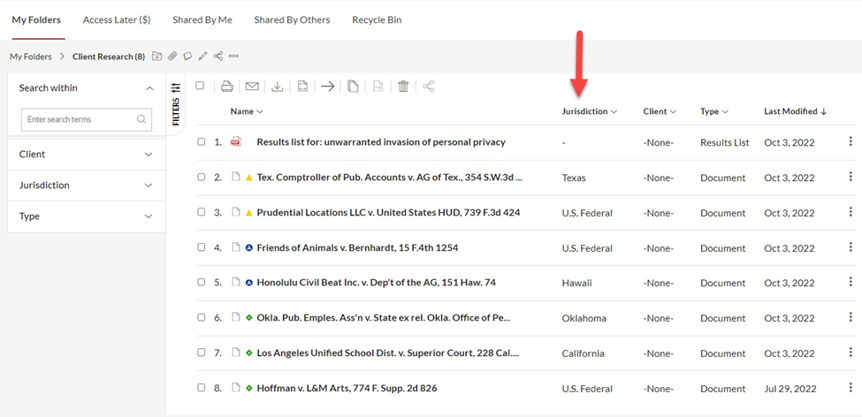Check the box for Friends of Animals v. Bernhardt
Screen dimensions: 862x417
tap(202, 247)
